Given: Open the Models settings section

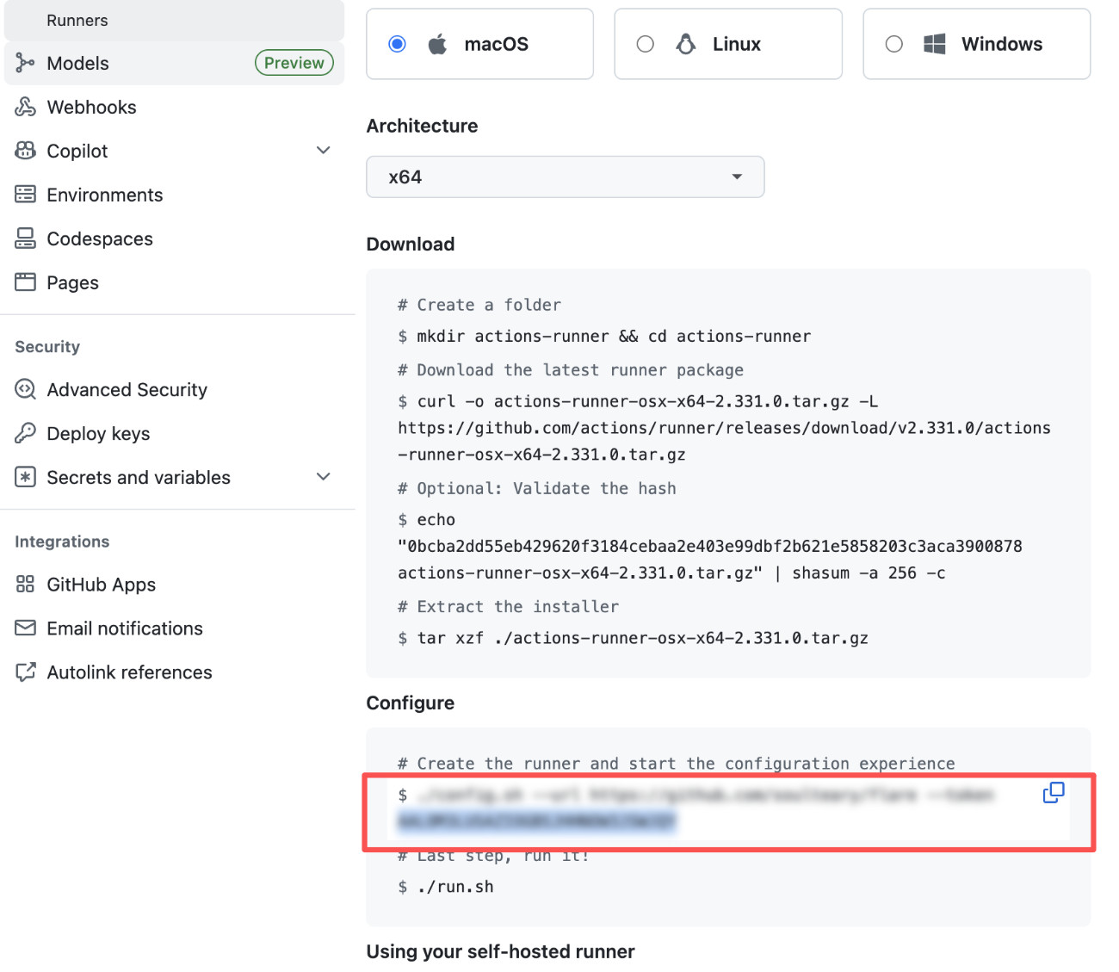Looking at the screenshot, I should pyautogui.click(x=77, y=63).
